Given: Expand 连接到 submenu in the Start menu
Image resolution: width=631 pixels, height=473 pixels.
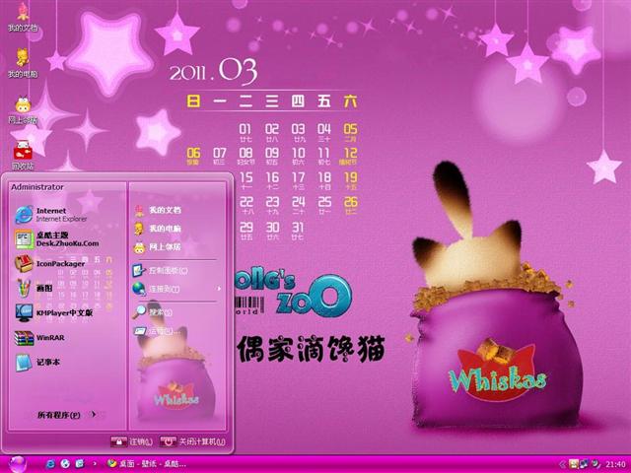Looking at the screenshot, I should point(177,289).
